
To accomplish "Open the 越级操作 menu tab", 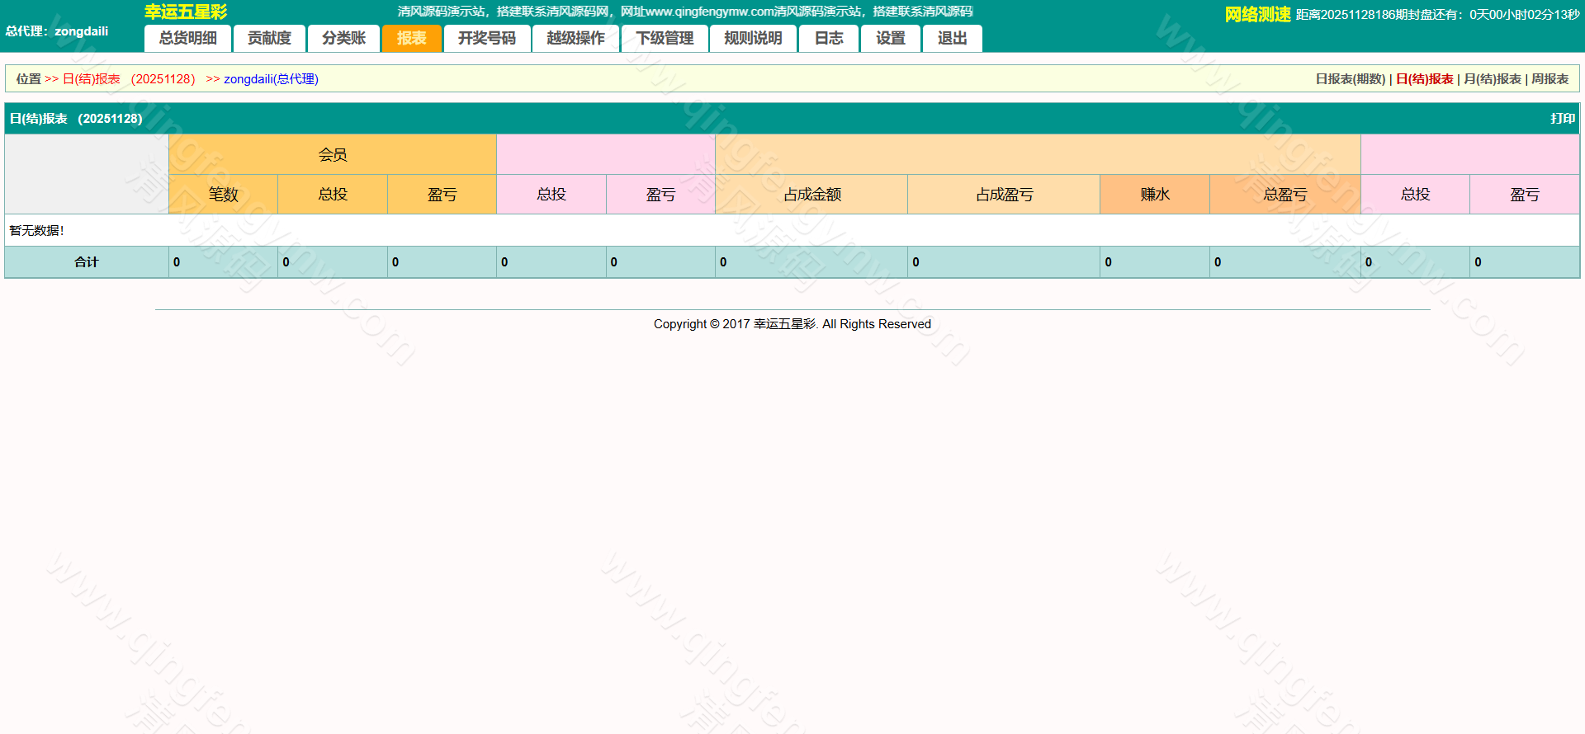I will coord(575,38).
